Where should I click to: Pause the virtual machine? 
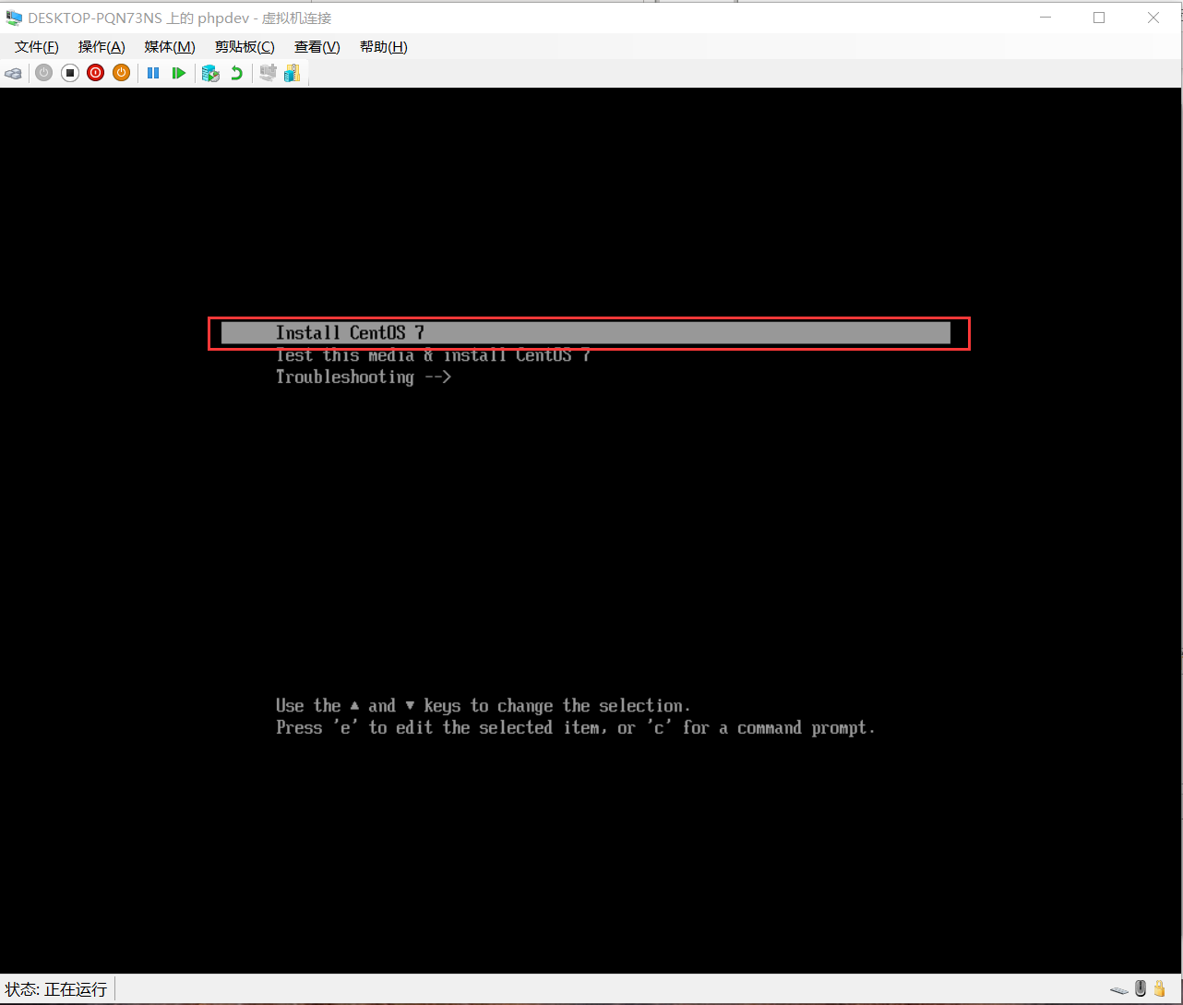(153, 73)
